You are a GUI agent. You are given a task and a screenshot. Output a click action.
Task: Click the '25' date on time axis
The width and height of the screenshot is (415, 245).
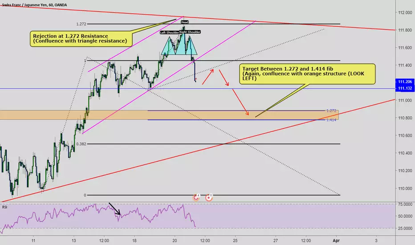[x=235, y=241]
